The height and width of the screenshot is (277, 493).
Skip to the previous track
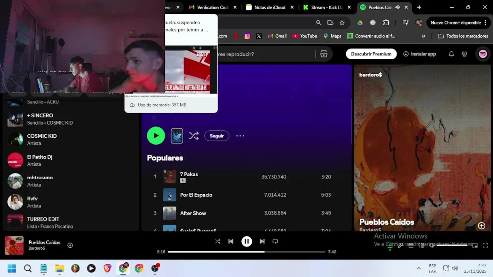pos(231,241)
